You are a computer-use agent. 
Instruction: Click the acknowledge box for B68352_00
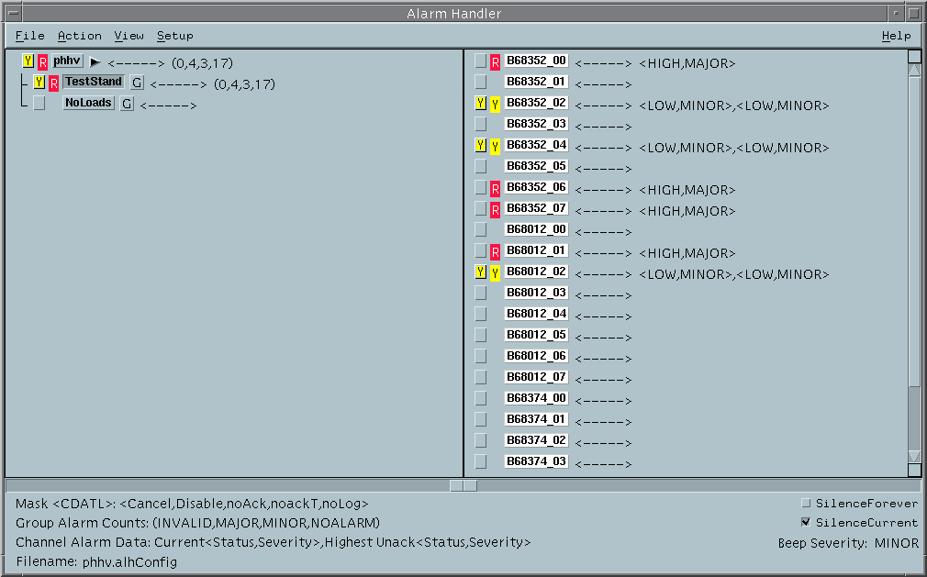[x=481, y=61]
